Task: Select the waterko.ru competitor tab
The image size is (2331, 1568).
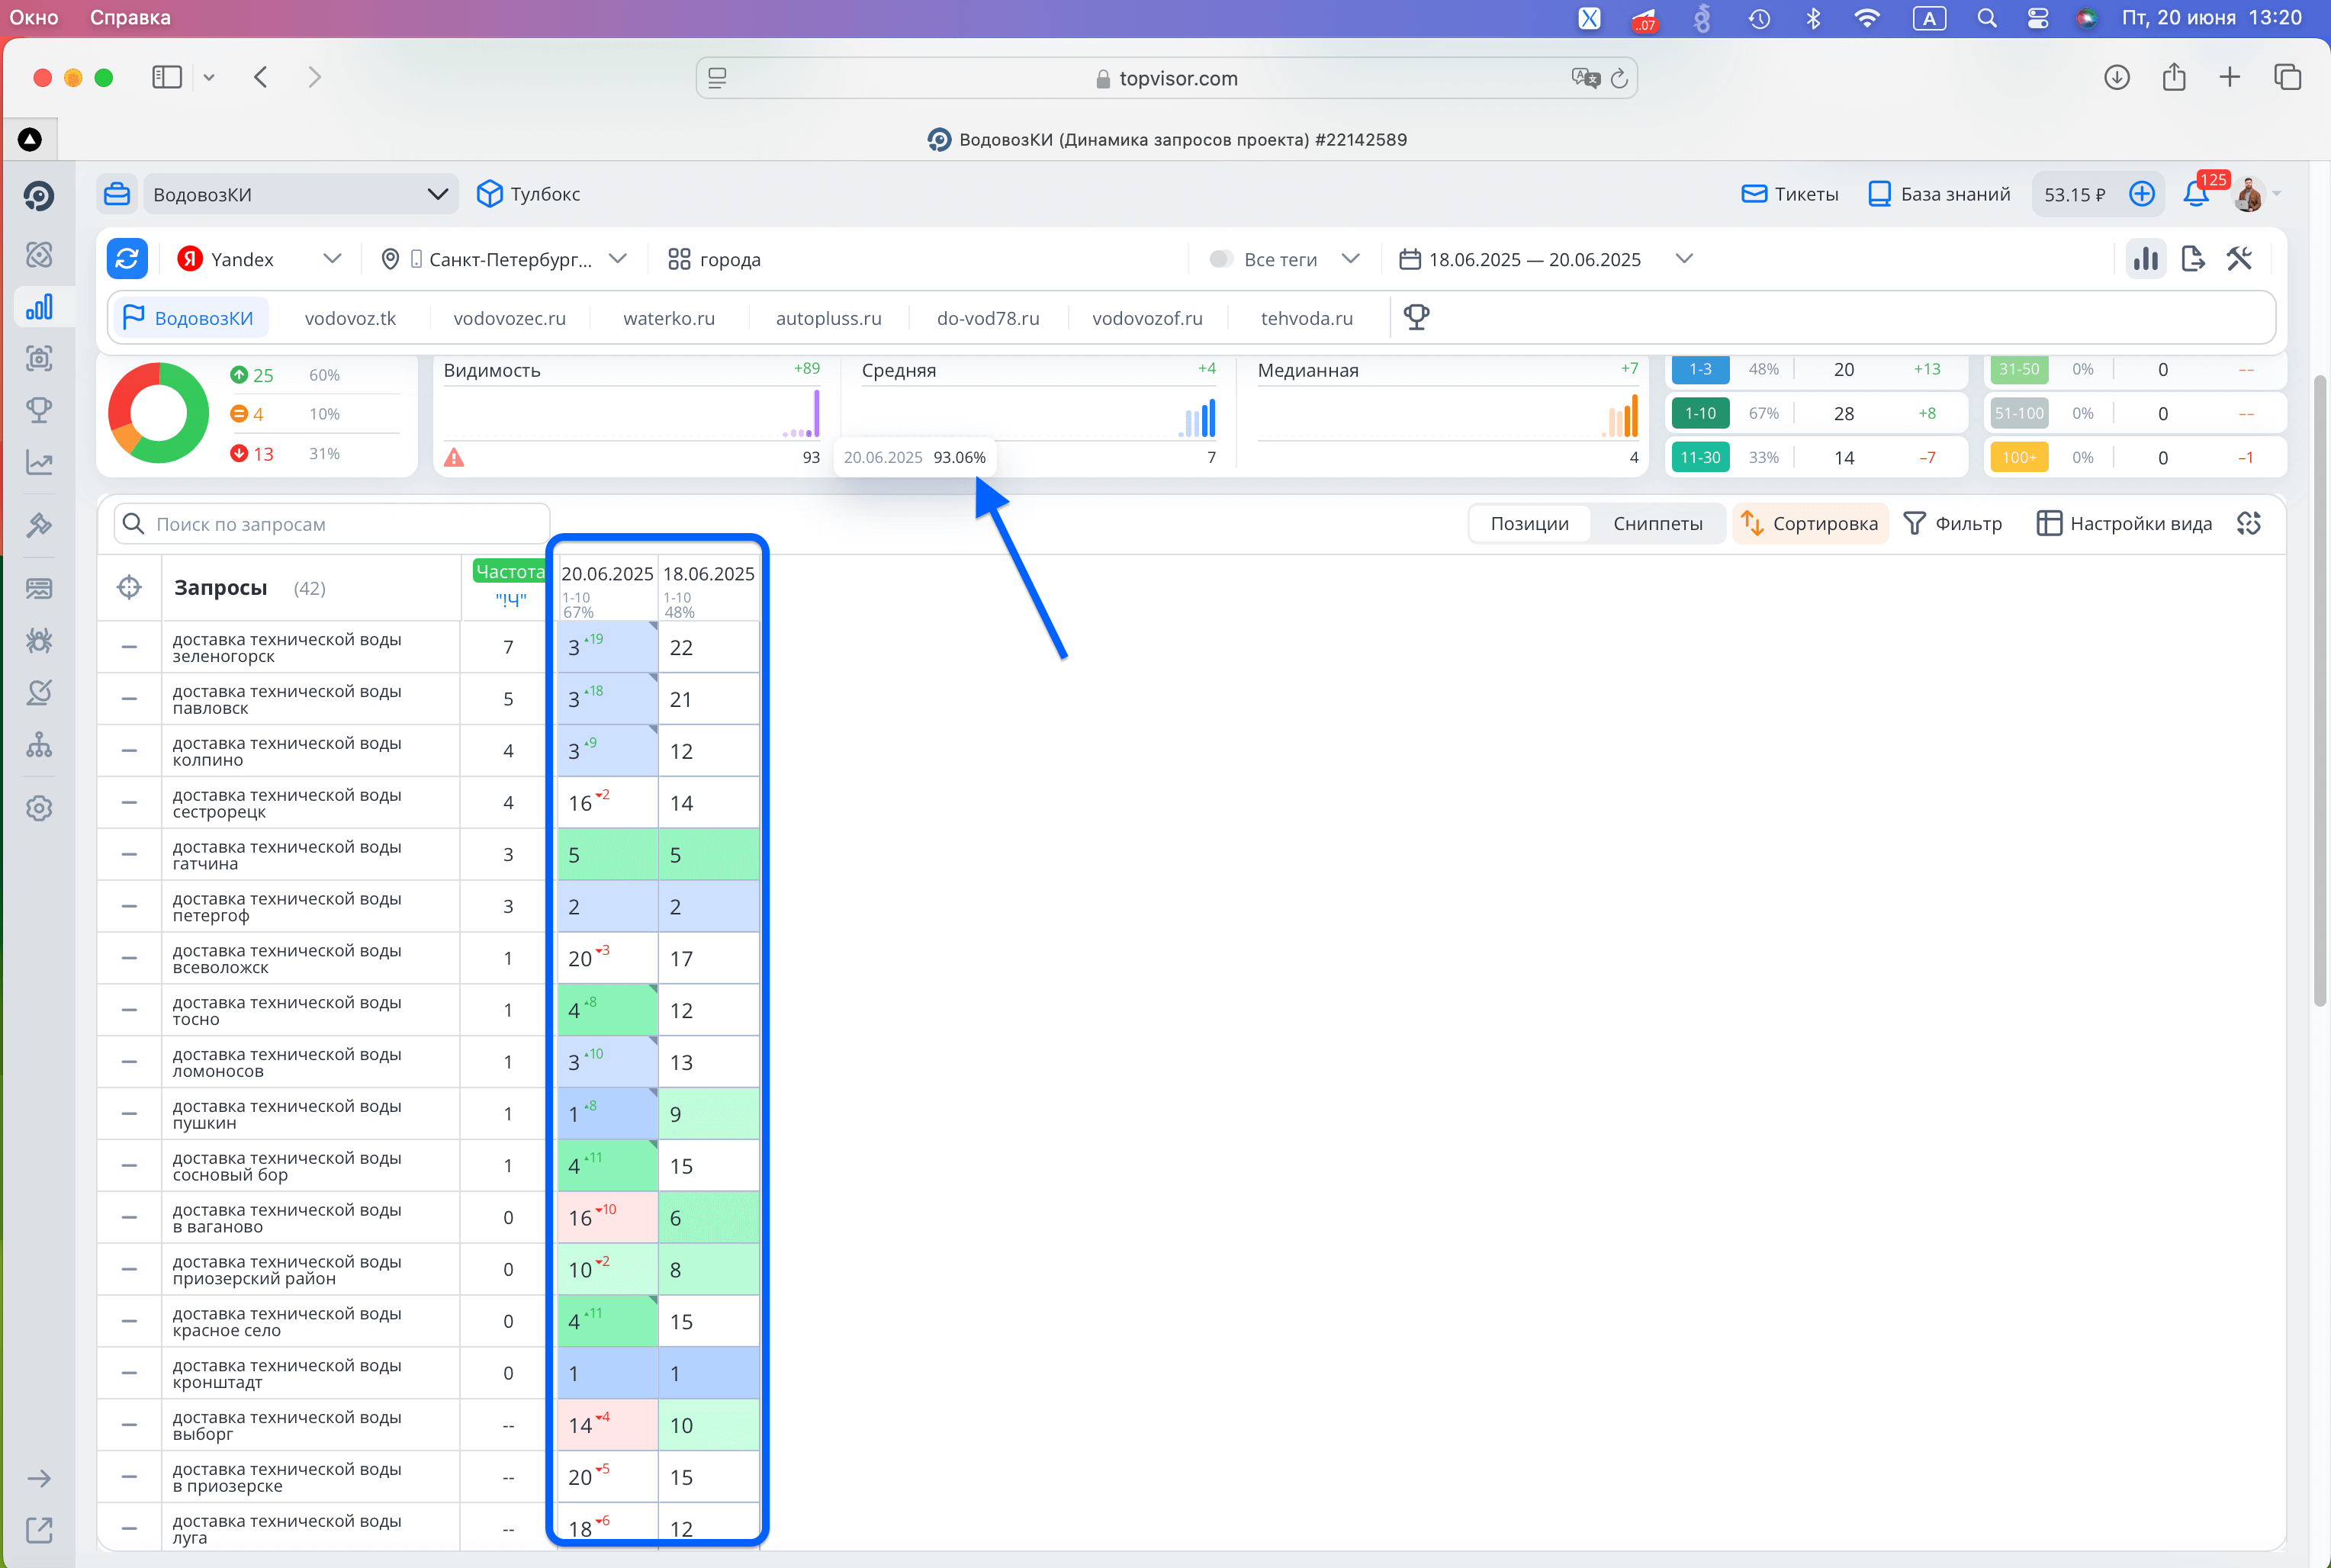Action: (x=668, y=318)
